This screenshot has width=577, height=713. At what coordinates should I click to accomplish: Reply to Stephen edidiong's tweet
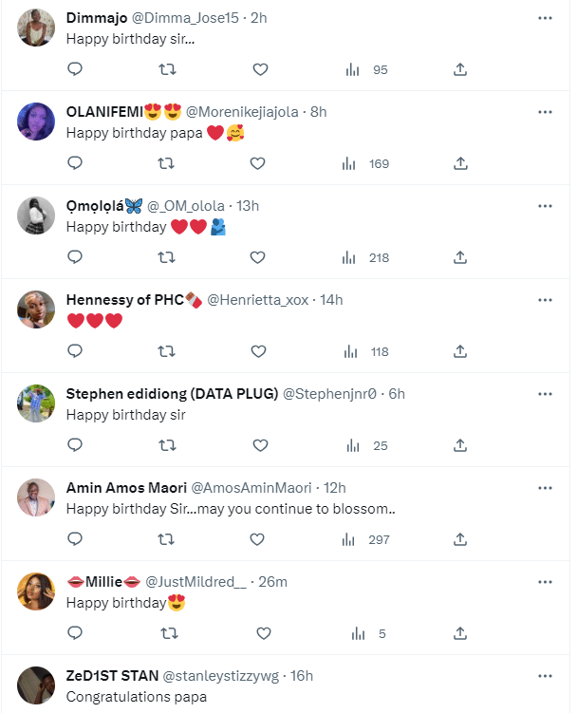click(x=75, y=445)
